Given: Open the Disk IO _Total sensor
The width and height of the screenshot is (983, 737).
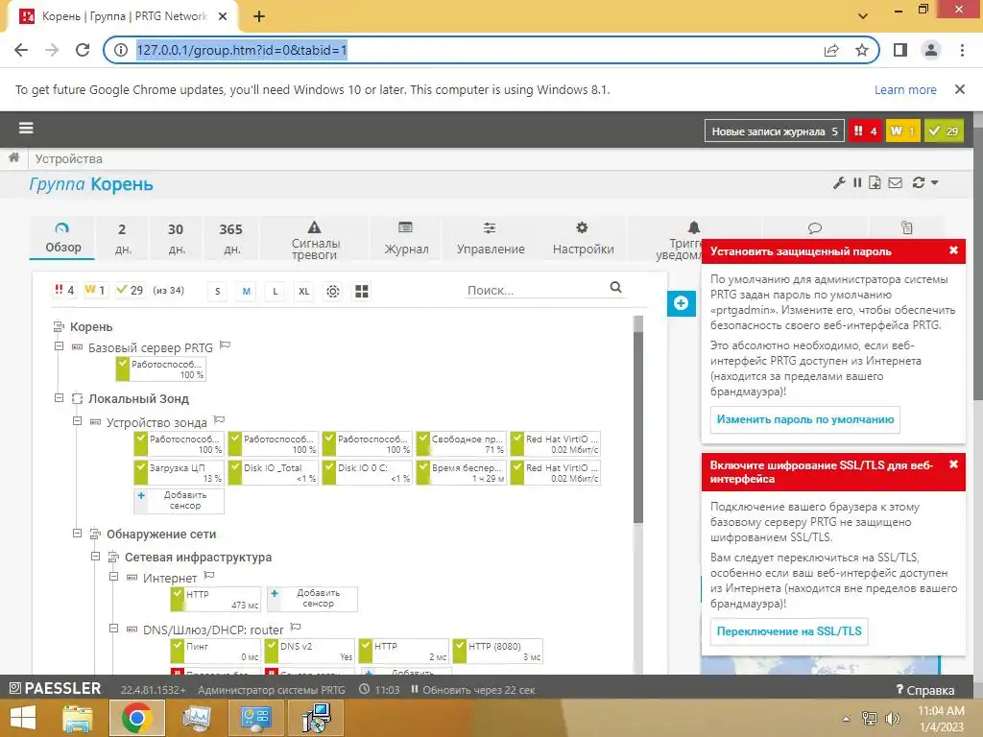Looking at the screenshot, I should 273,472.
